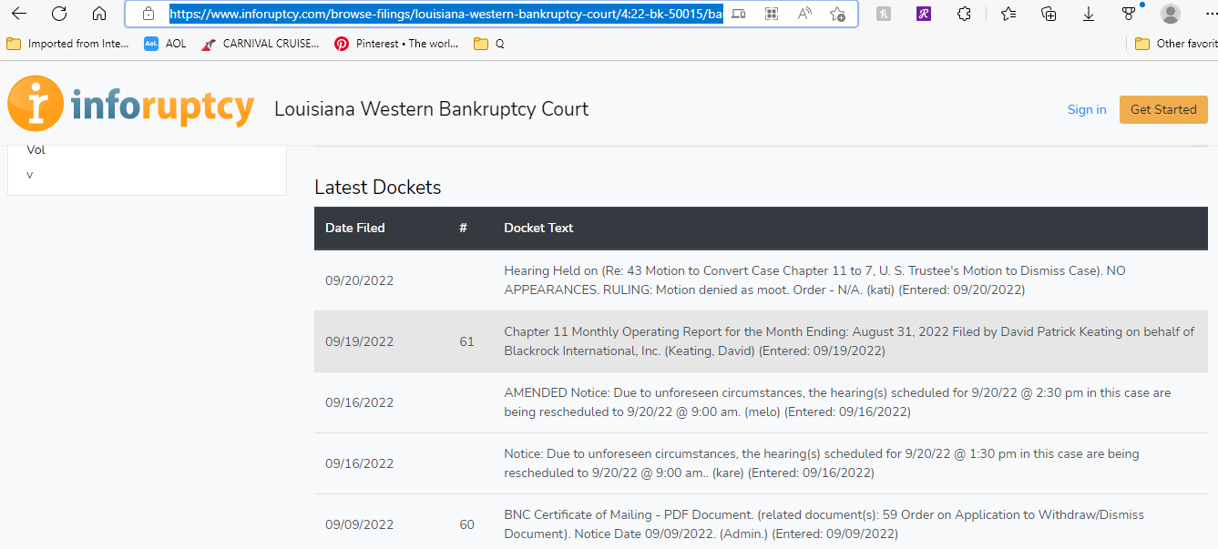The height and width of the screenshot is (549, 1218).
Task: Click the 'Date Filed' column header
Action: click(355, 228)
